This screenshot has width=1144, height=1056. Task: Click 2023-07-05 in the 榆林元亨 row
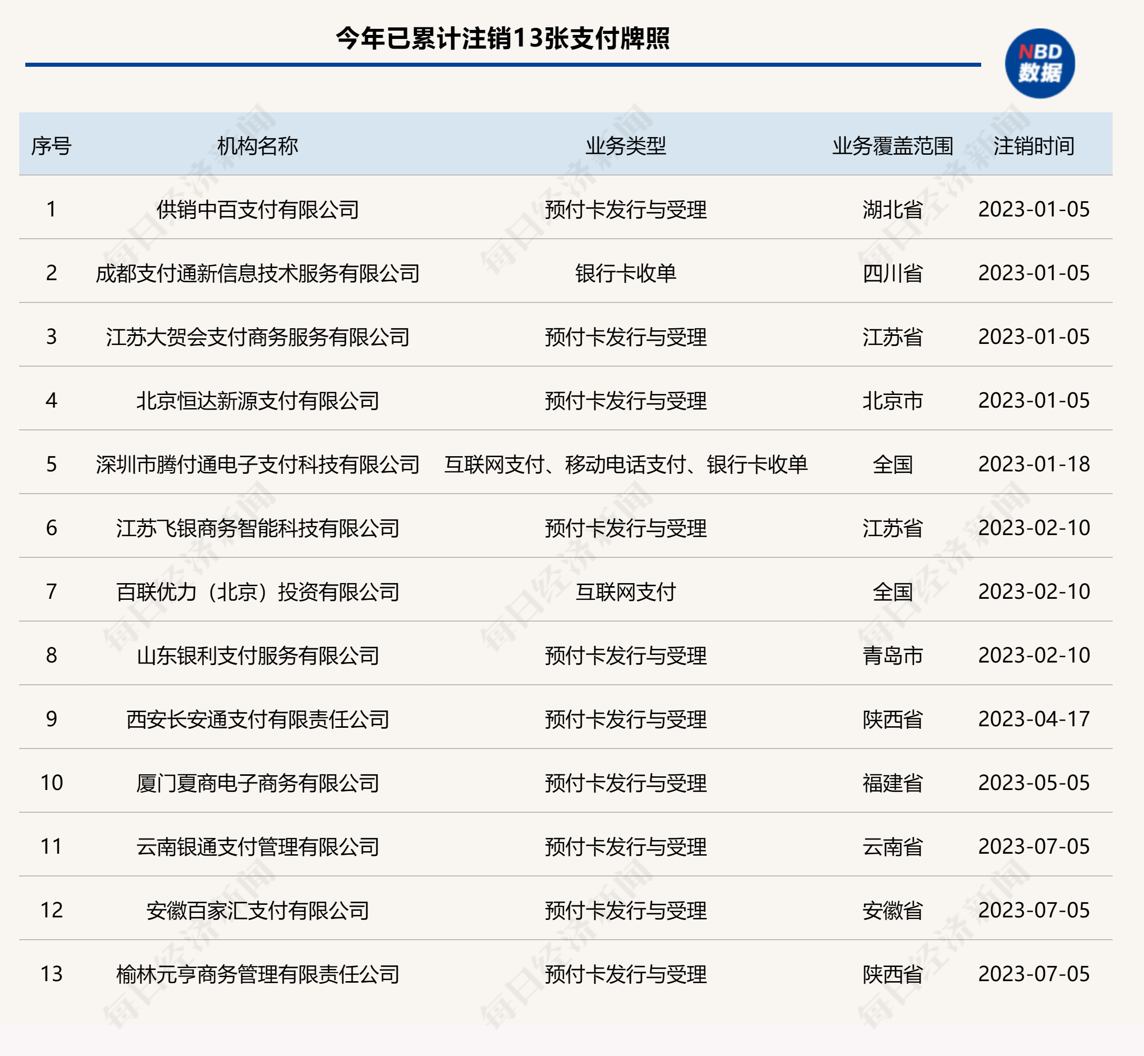point(1034,974)
